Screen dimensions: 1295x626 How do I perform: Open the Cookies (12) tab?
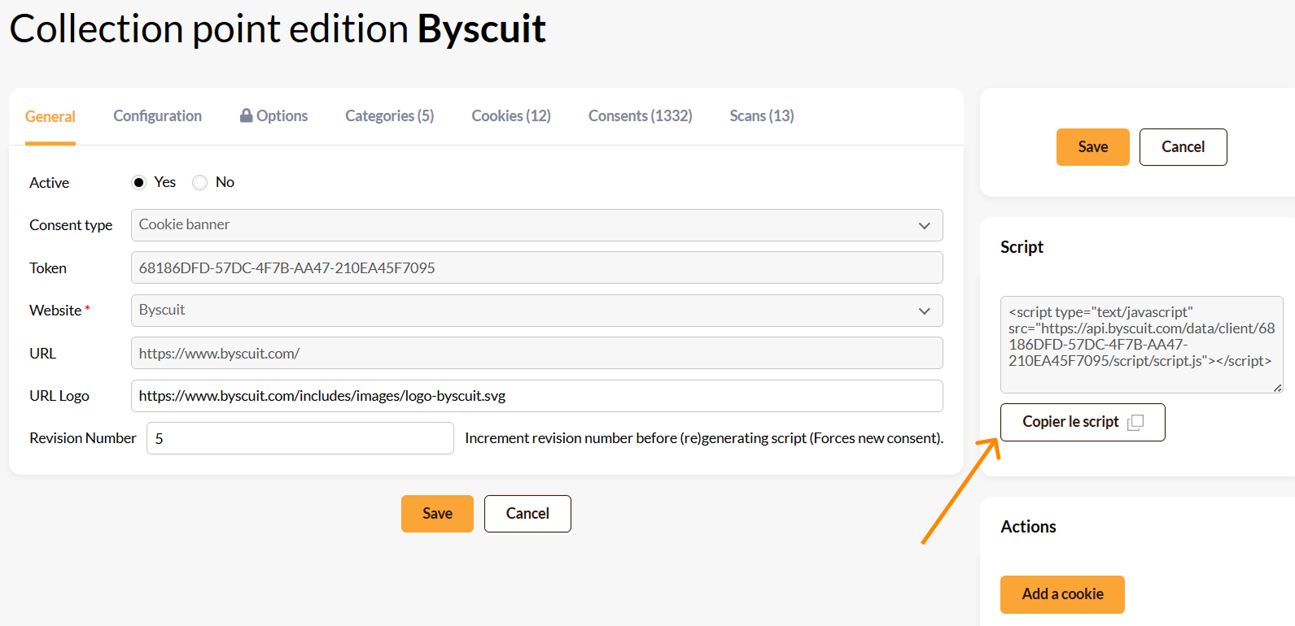511,115
